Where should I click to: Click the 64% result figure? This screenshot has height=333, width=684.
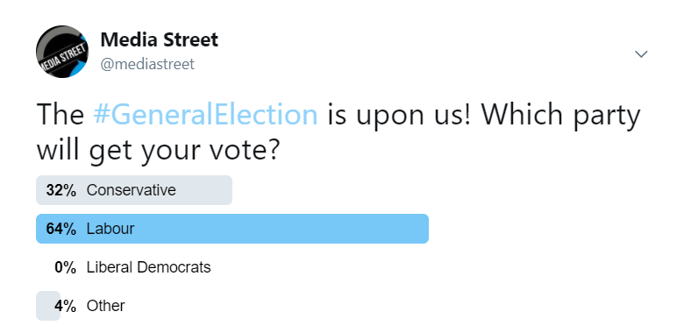point(61,229)
